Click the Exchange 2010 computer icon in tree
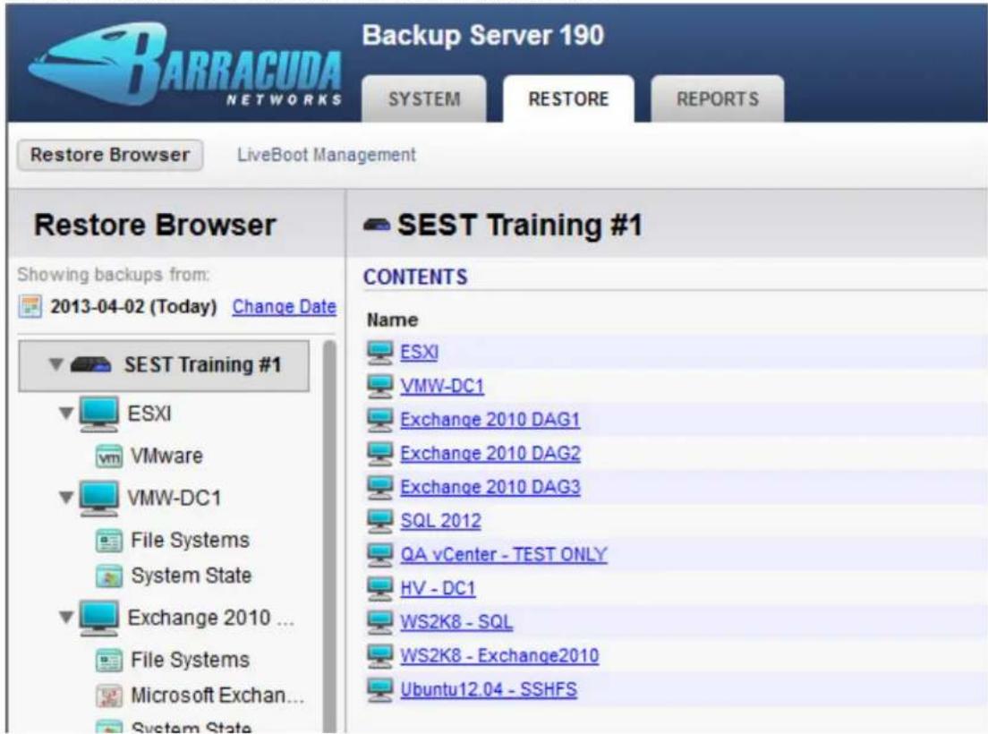The height and width of the screenshot is (734, 988). point(99,618)
